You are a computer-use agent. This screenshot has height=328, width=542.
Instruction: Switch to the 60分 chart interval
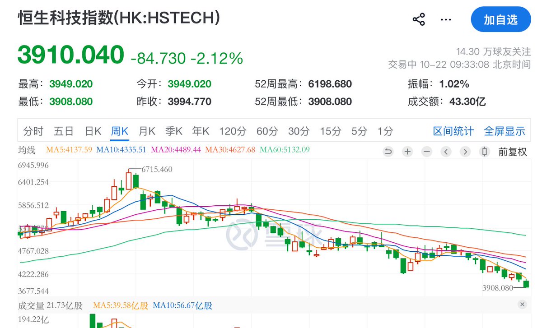[267, 131]
